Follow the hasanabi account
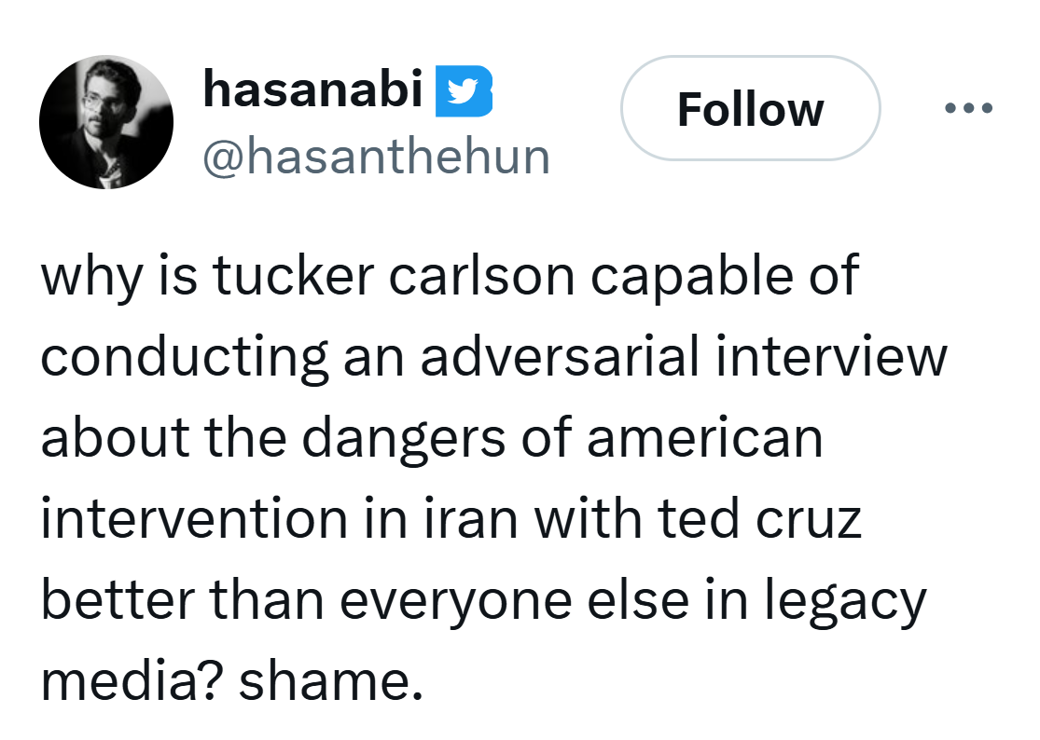The width and height of the screenshot is (1040, 740). point(750,108)
